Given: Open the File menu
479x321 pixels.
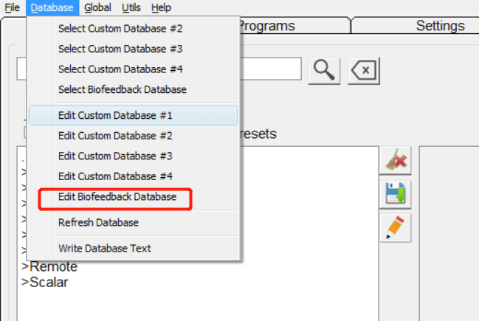Looking at the screenshot, I should point(13,7).
